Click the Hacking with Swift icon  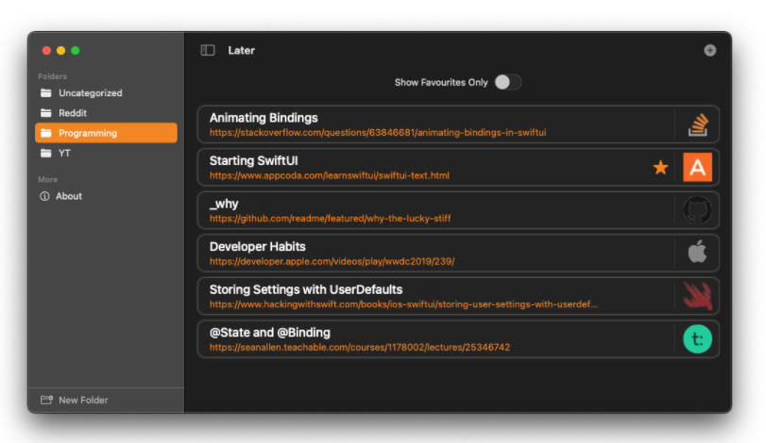pyautogui.click(x=698, y=296)
